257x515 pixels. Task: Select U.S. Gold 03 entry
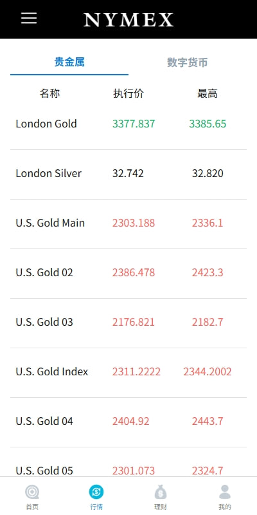pyautogui.click(x=128, y=323)
